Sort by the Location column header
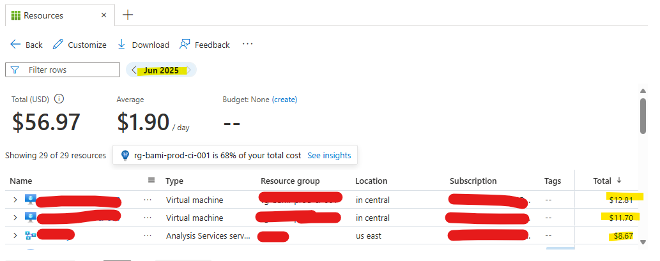Screen dimensions: 660x261 [x=371, y=181]
